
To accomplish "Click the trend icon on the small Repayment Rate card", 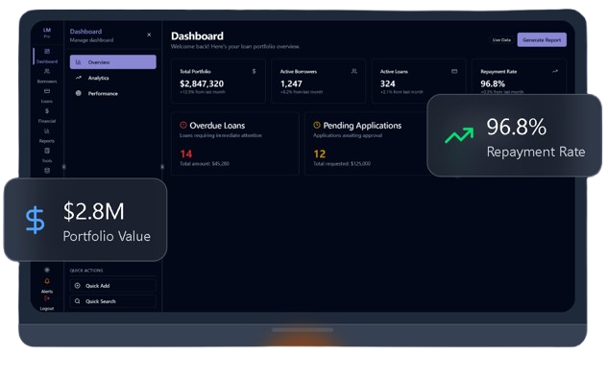I will (x=555, y=71).
